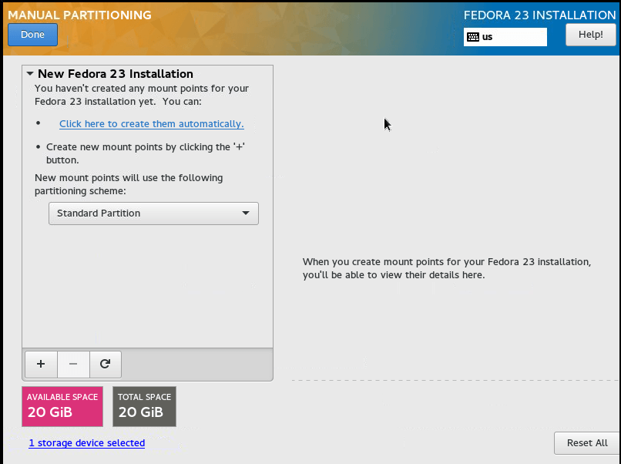Click the 'When you create mount points' message
The width and height of the screenshot is (621, 464).
(447, 268)
